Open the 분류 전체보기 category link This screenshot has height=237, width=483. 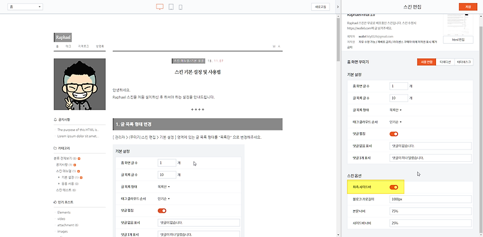tap(63, 159)
